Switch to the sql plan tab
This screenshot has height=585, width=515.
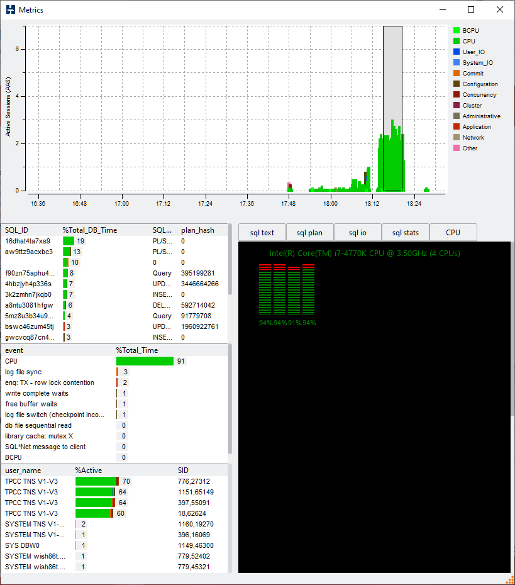point(309,232)
